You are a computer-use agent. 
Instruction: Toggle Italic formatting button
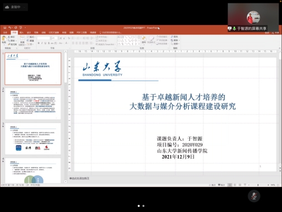42,43
